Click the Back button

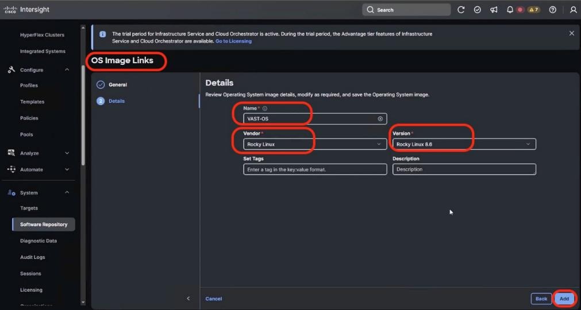click(541, 299)
